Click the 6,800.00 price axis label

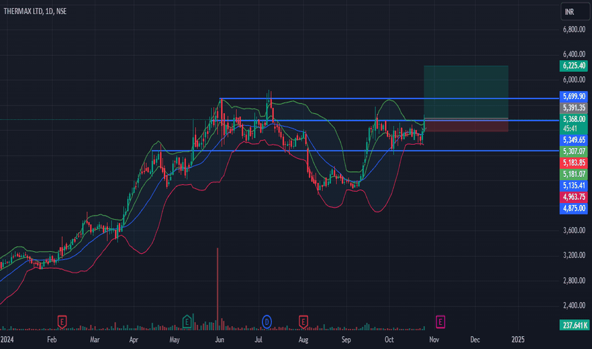pyautogui.click(x=574, y=29)
